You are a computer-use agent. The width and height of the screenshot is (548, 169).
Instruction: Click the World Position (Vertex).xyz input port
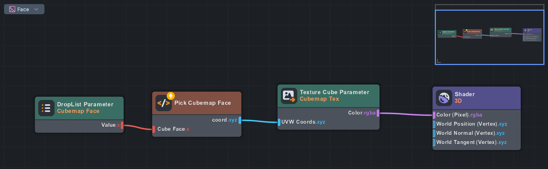click(434, 124)
